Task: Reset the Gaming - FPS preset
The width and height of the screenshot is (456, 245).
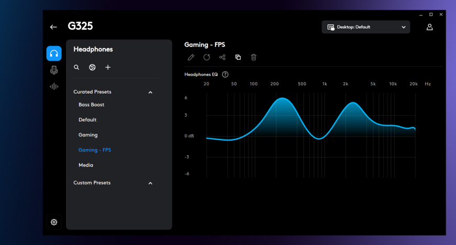Action: point(207,57)
